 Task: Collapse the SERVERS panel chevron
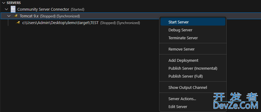(4, 3)
